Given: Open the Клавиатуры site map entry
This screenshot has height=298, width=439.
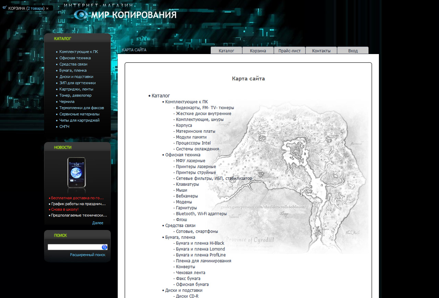Looking at the screenshot, I should [x=187, y=184].
